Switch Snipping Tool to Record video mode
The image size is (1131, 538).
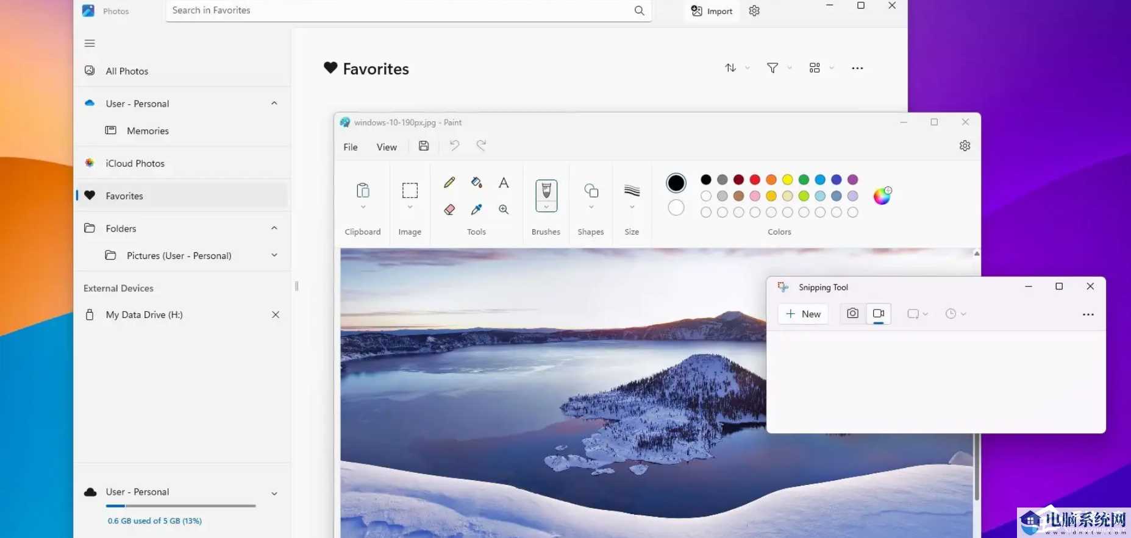879,313
